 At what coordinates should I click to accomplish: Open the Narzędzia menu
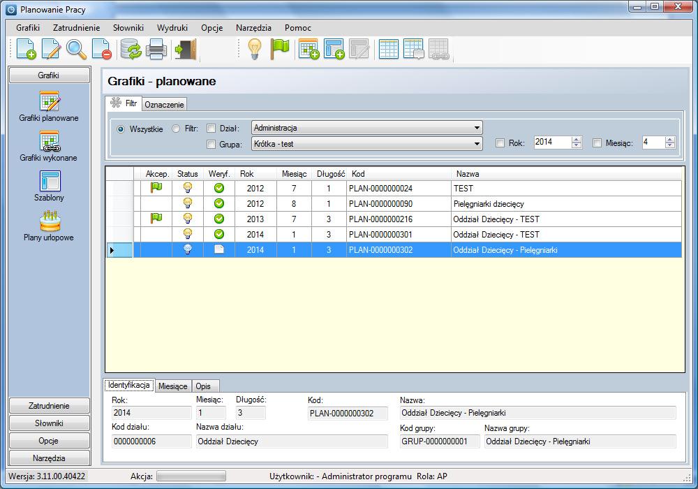pyautogui.click(x=254, y=28)
